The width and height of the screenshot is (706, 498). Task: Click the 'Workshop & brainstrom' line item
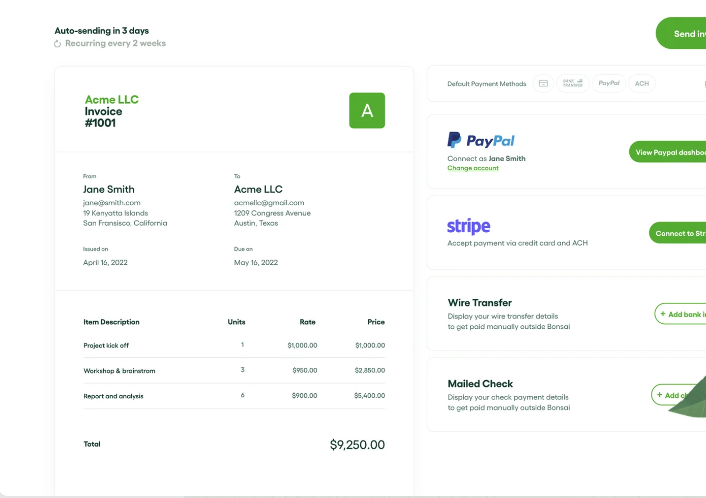tap(120, 370)
